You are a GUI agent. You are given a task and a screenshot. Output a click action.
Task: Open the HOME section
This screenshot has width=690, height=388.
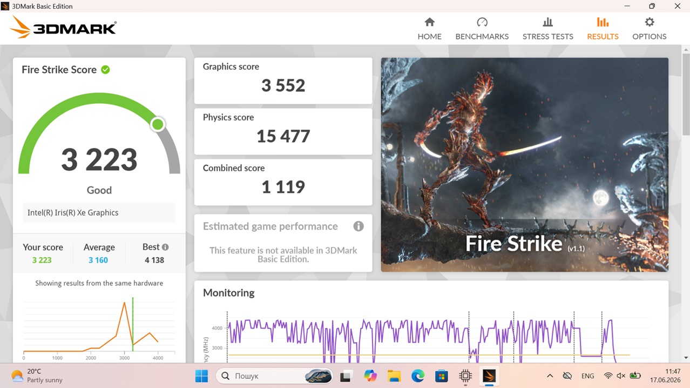[429, 29]
